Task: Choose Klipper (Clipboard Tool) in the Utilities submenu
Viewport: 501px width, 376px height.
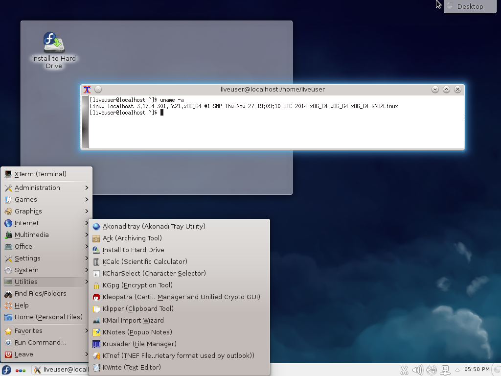Action: point(179,308)
